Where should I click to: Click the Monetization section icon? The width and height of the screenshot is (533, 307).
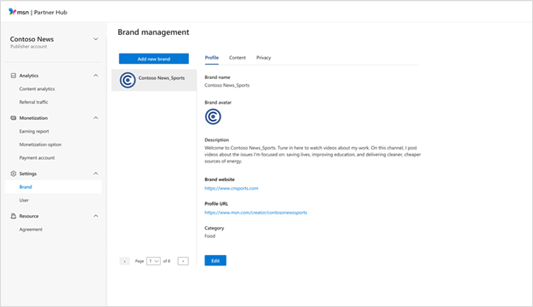[x=14, y=118]
